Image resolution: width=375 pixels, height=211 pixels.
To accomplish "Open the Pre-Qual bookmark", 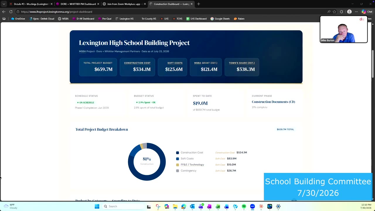I will click(105, 19).
